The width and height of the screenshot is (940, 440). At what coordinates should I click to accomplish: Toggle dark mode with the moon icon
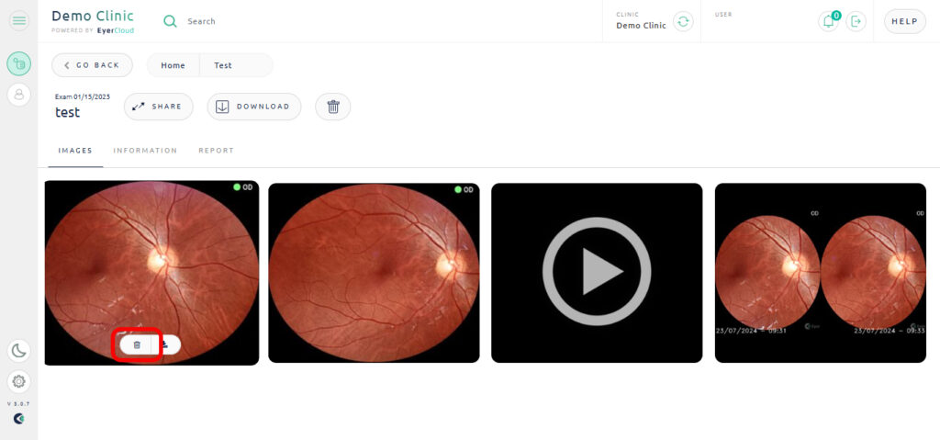[19, 351]
